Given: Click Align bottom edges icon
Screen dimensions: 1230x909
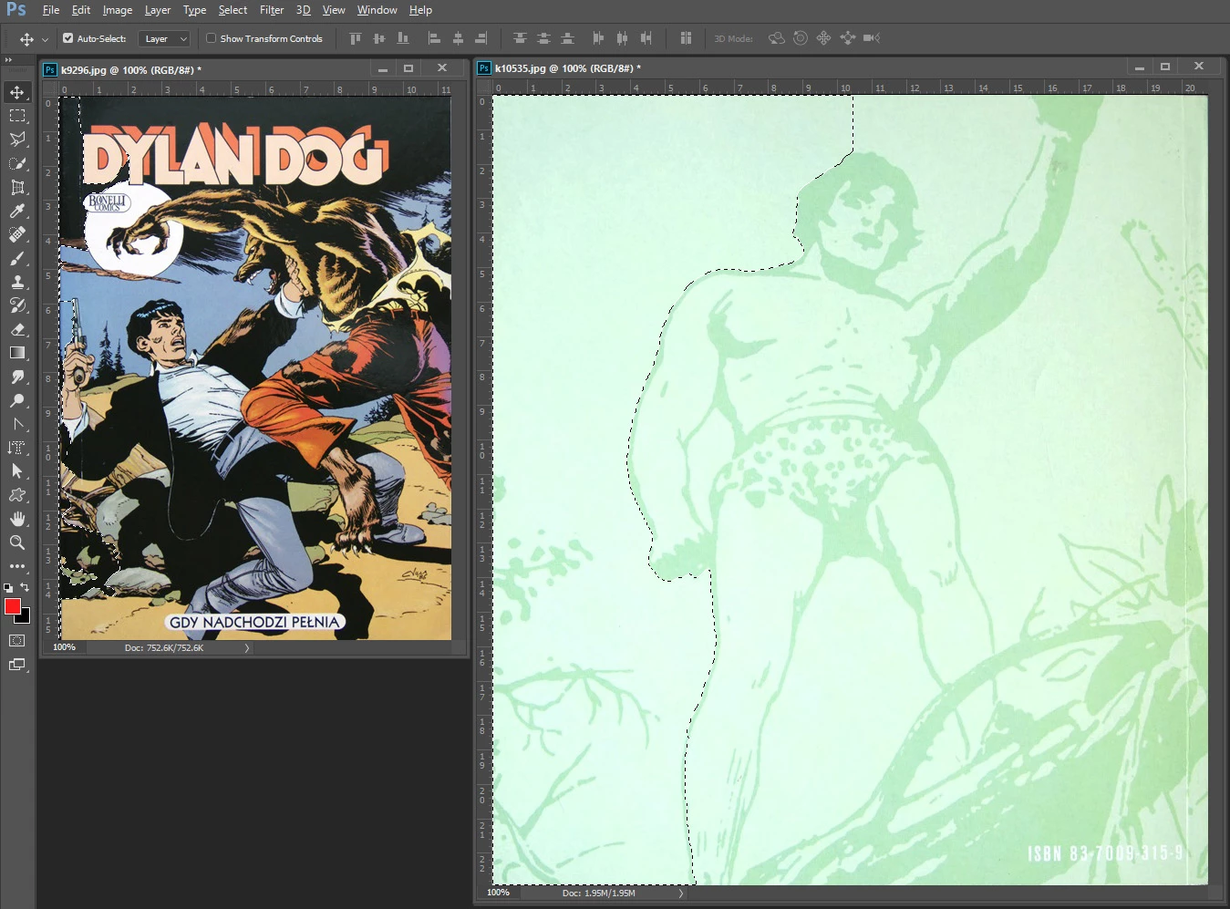Looking at the screenshot, I should (x=403, y=38).
